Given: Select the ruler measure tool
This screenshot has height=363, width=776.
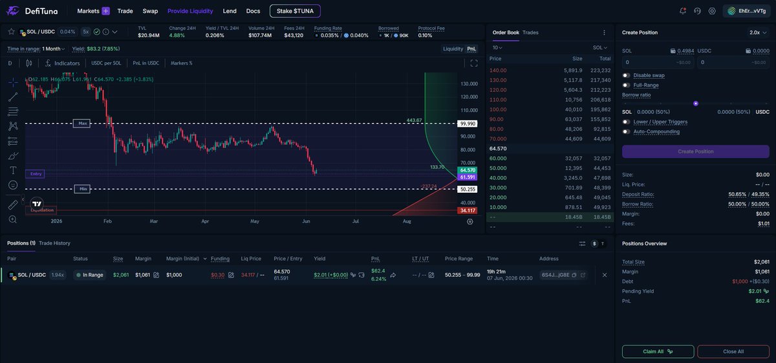Looking at the screenshot, I should point(13,204).
